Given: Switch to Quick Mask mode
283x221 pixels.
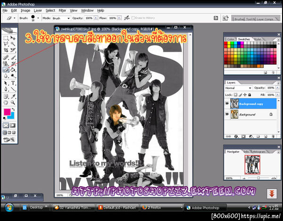Looking at the screenshot, I should [x=13, y=125].
